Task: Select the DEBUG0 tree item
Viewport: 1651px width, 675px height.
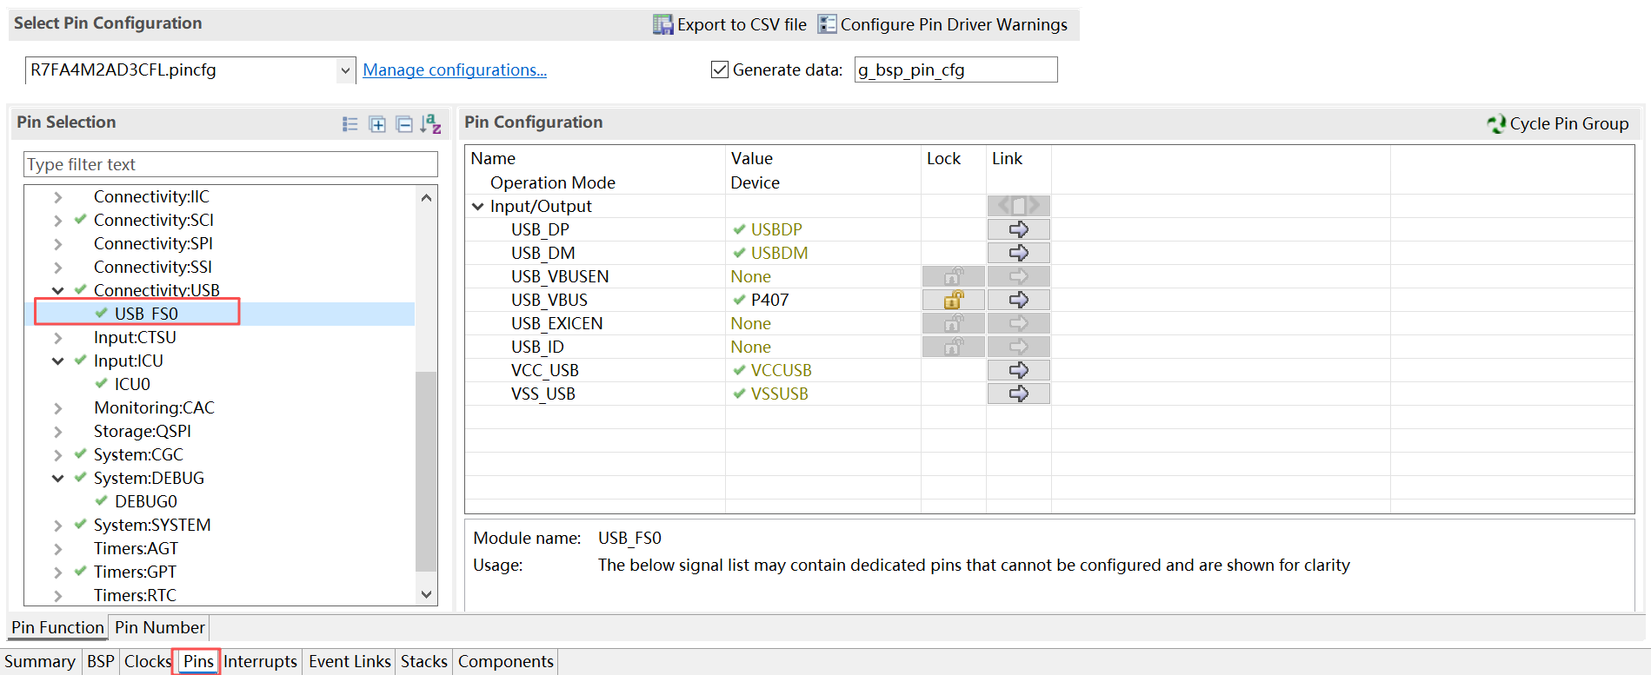Action: pos(146,501)
